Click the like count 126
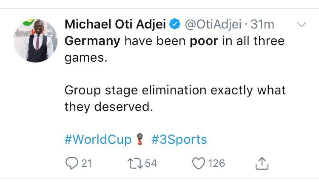319x182 pixels. pyautogui.click(x=217, y=163)
